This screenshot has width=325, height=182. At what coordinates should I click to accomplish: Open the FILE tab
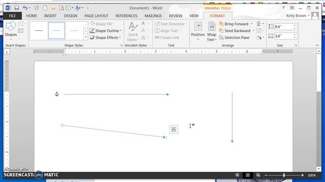[x=12, y=16]
